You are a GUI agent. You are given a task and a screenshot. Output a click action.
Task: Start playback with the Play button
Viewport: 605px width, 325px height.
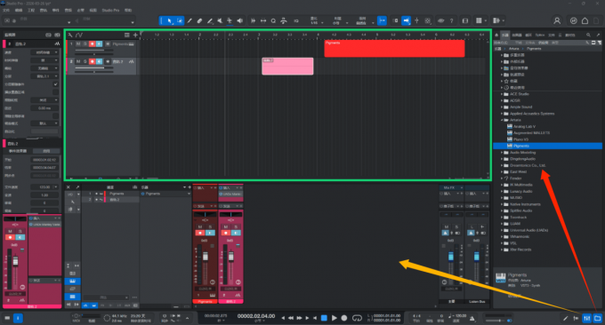pyautogui.click(x=335, y=318)
